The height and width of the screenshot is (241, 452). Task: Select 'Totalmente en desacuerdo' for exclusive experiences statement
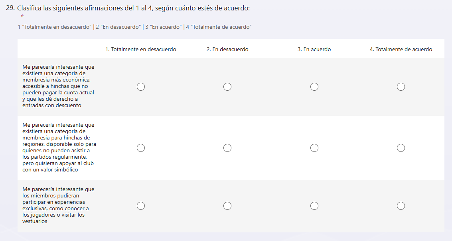tap(141, 206)
